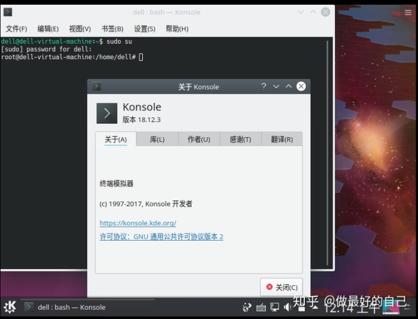Click the Konsole icon in the main window title bar
This screenshot has height=319, width=418.
(x=8, y=12)
